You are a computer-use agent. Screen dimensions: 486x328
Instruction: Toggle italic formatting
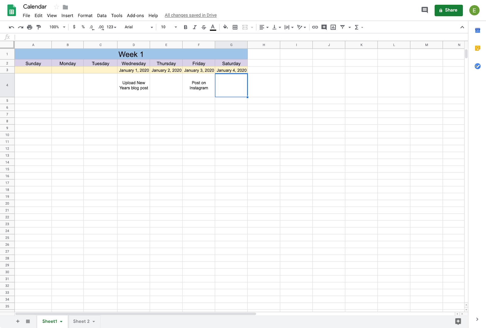(x=195, y=27)
